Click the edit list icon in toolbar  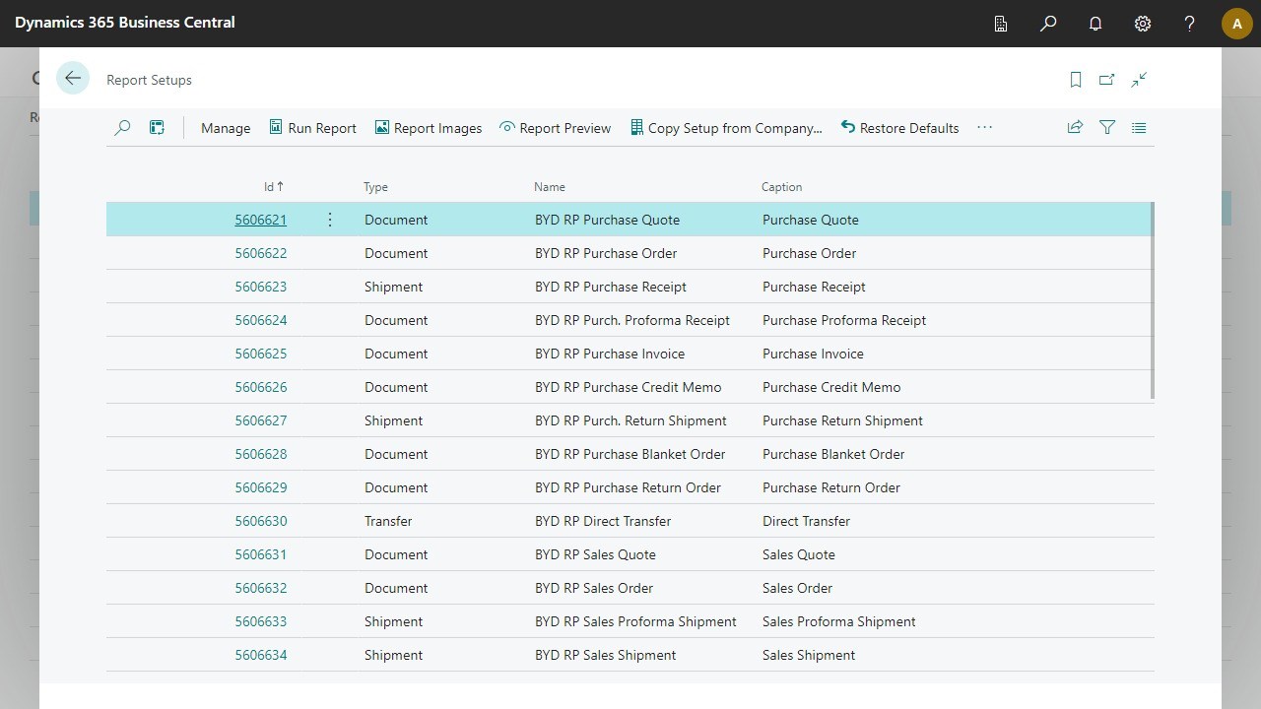click(157, 127)
